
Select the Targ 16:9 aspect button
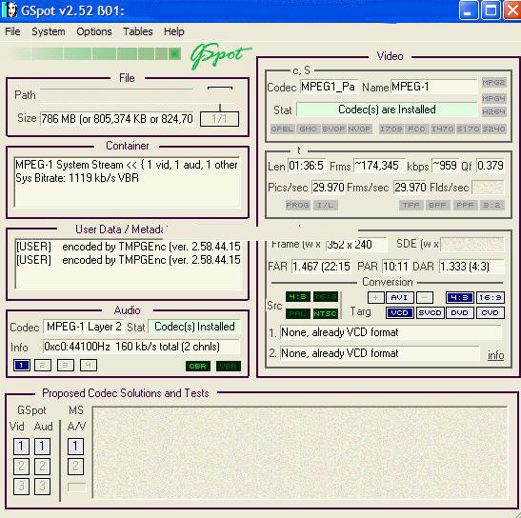point(491,297)
